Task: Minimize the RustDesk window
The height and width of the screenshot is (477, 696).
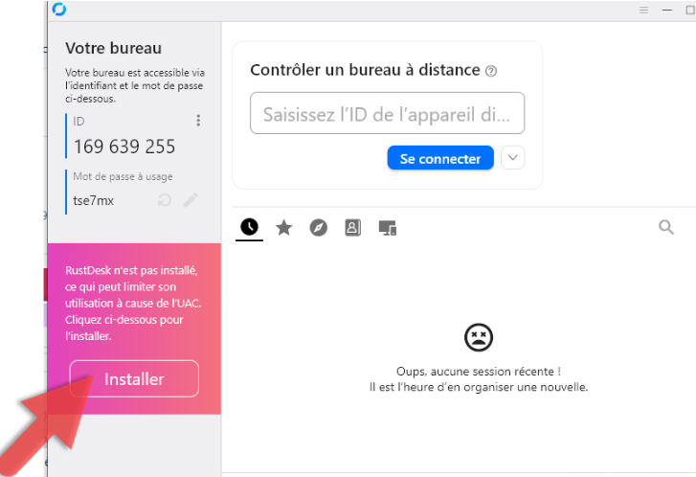Action: click(x=667, y=10)
